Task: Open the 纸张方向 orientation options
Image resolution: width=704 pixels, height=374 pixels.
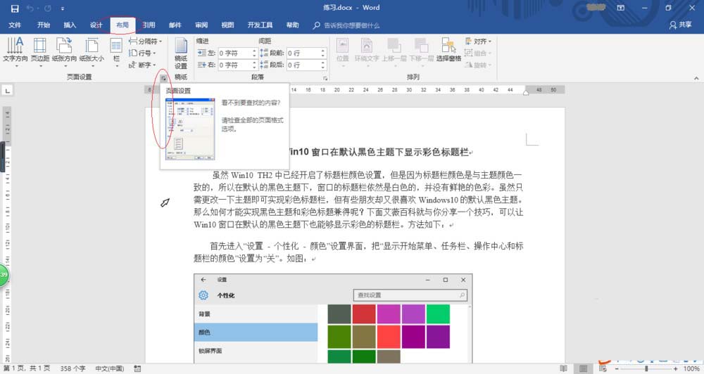Action: (64, 52)
